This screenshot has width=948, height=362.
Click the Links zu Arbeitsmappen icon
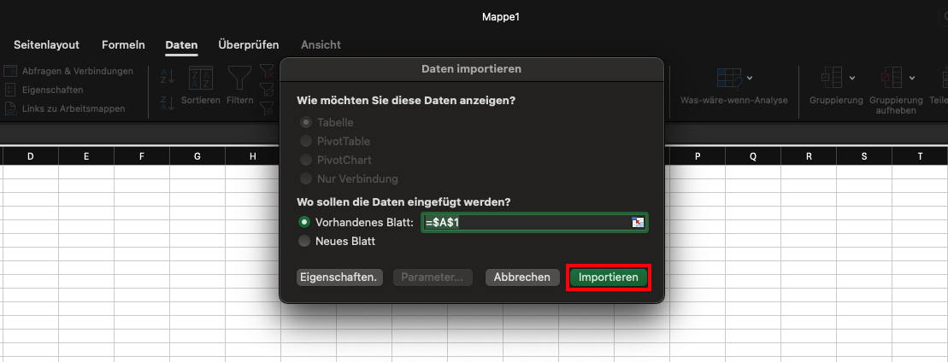pos(10,108)
